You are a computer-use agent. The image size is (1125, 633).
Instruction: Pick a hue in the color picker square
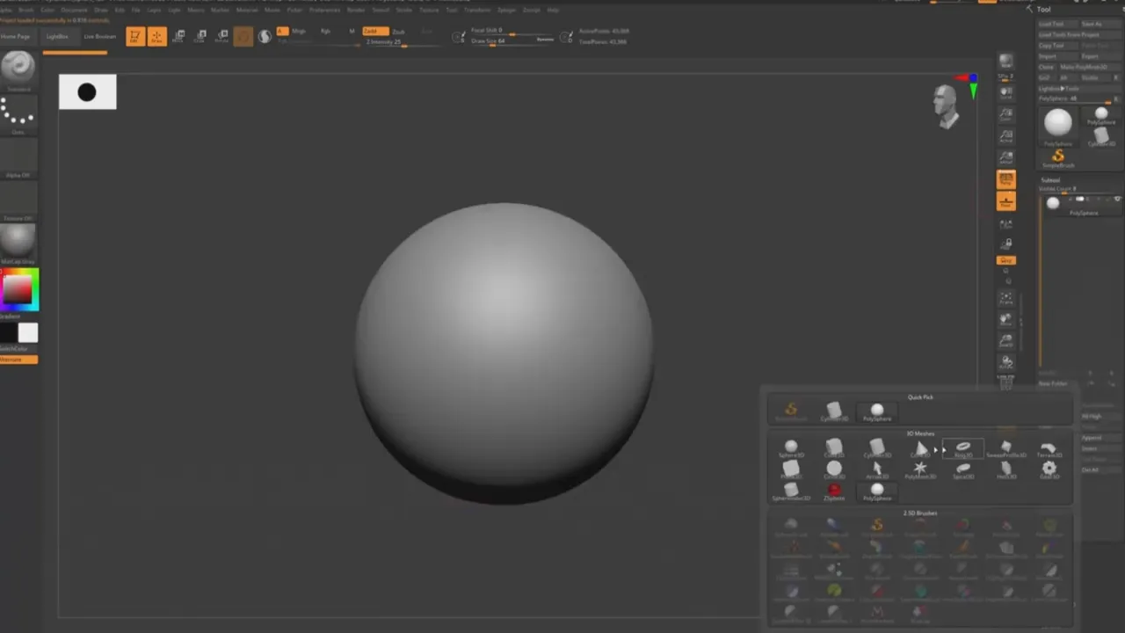(x=19, y=288)
